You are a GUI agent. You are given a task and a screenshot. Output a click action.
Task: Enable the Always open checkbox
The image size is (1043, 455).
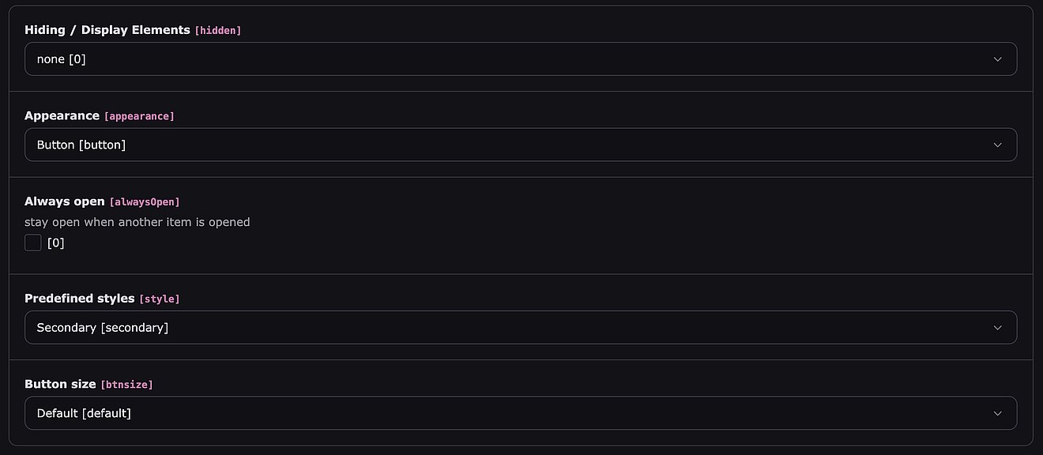point(33,243)
